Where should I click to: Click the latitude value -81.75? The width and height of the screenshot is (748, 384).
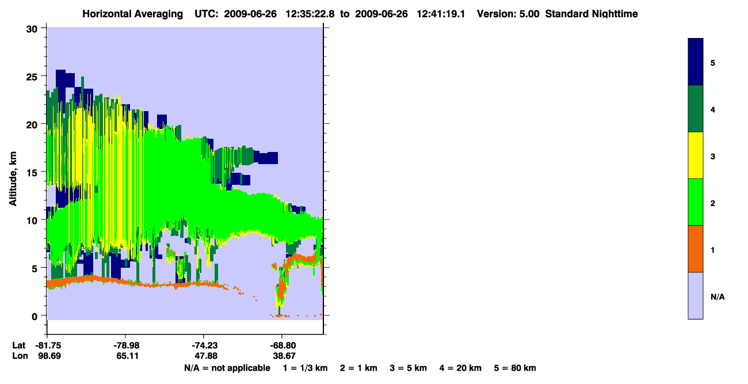47,345
